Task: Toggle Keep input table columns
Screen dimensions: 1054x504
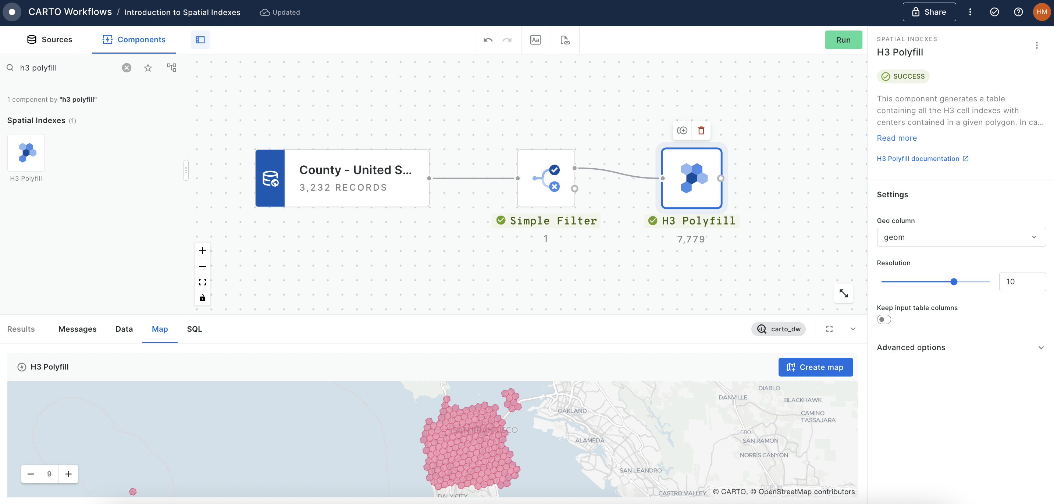Action: (884, 319)
